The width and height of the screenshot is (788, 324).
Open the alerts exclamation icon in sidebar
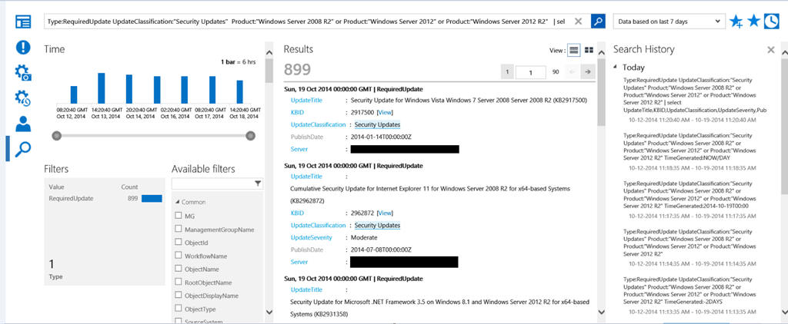[24, 47]
